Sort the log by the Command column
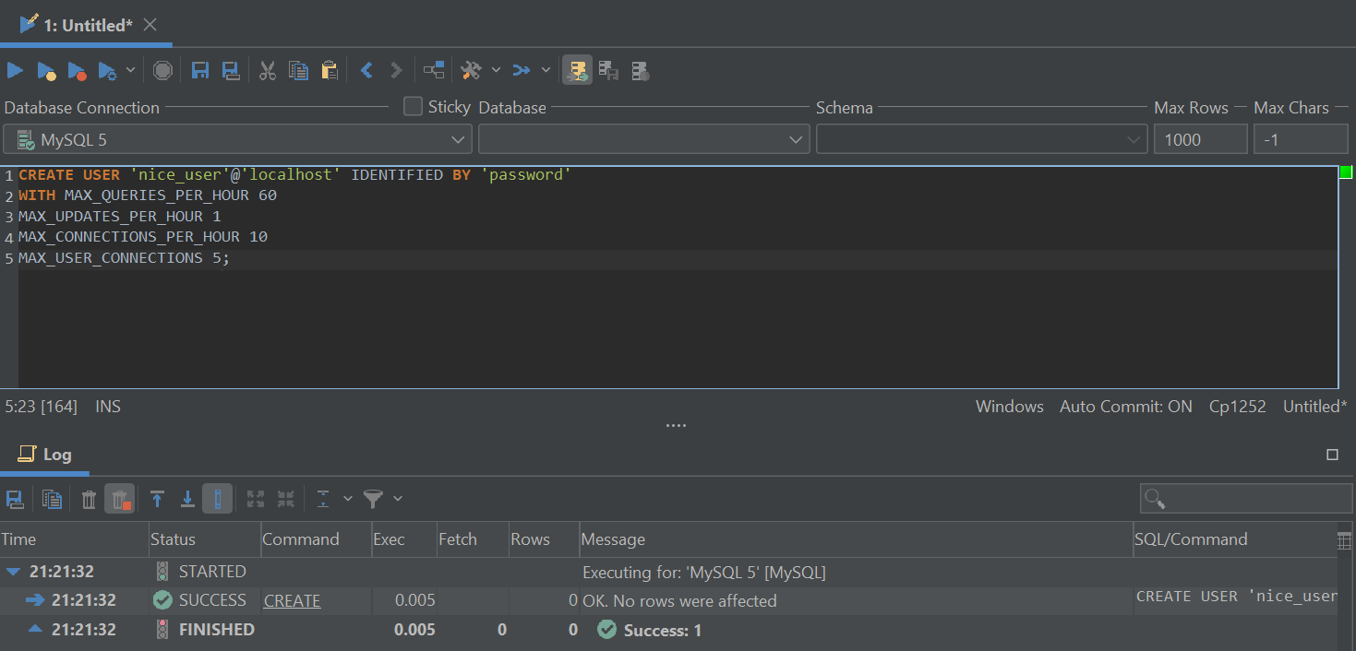 [x=316, y=539]
